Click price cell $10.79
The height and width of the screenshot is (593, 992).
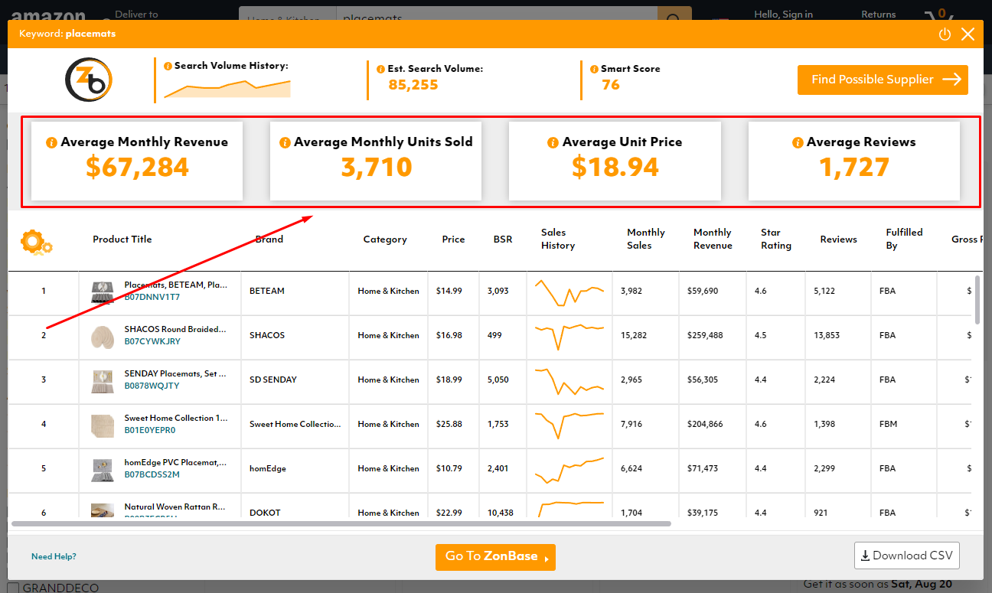[449, 468]
